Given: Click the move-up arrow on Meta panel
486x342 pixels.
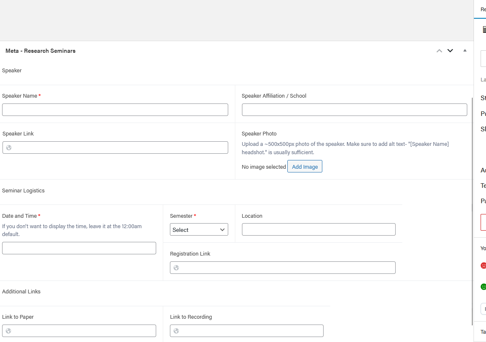Looking at the screenshot, I should [x=439, y=51].
